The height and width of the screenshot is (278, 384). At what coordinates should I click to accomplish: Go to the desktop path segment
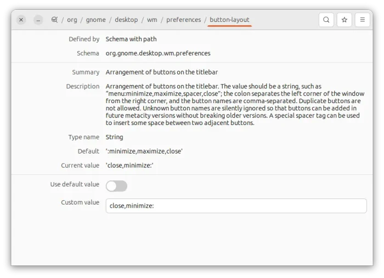126,20
